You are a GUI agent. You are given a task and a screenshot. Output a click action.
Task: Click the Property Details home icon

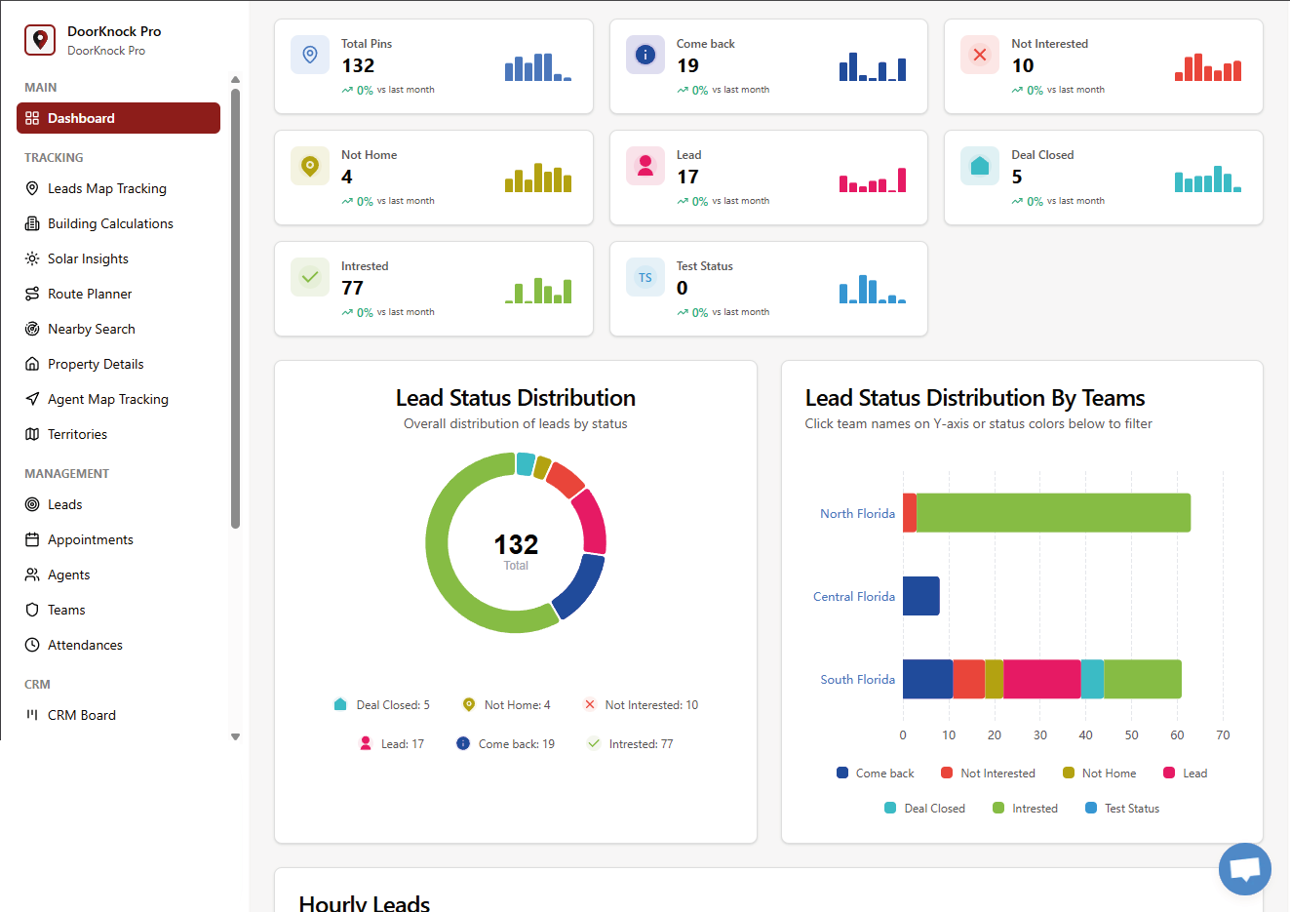tap(32, 364)
